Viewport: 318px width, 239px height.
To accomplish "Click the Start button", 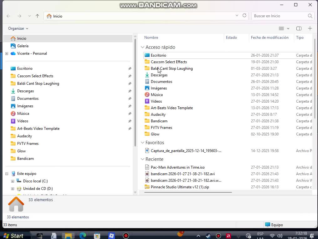I will click(x=13, y=236).
